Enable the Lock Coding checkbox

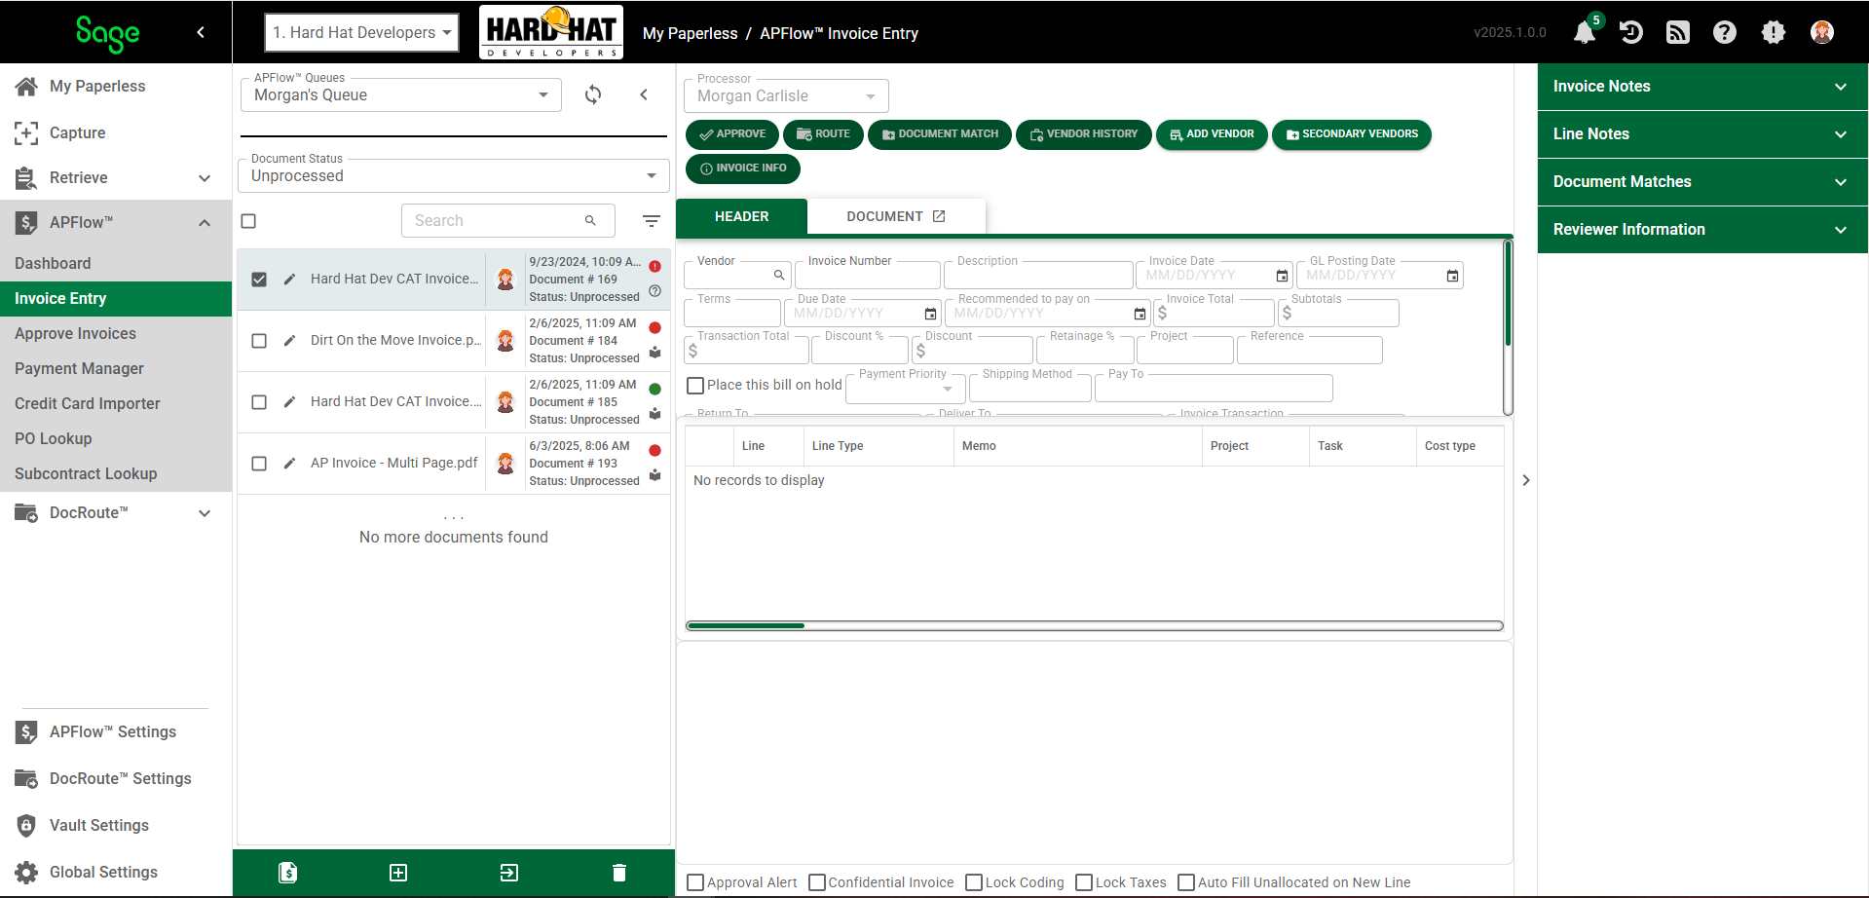974,882
